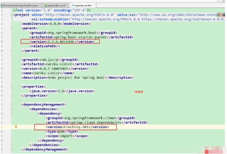The width and height of the screenshot is (227, 154).
Task: Click the xsi:schemaLocation attribute line
Action: [x=128, y=19]
